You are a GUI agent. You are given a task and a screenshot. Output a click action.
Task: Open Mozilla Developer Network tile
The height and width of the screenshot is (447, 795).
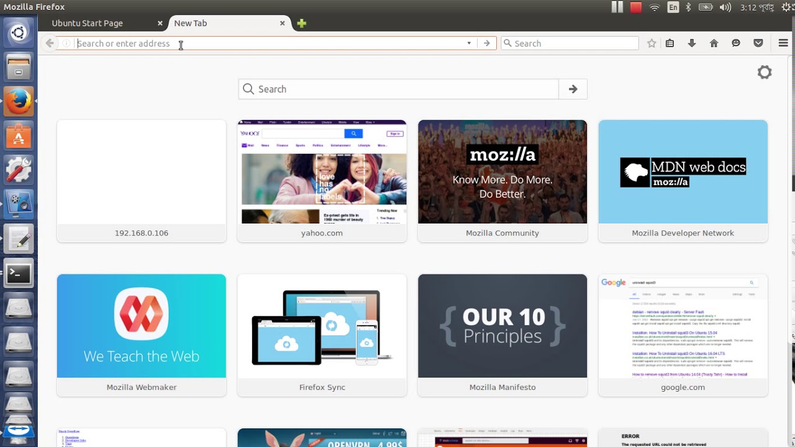683,181
